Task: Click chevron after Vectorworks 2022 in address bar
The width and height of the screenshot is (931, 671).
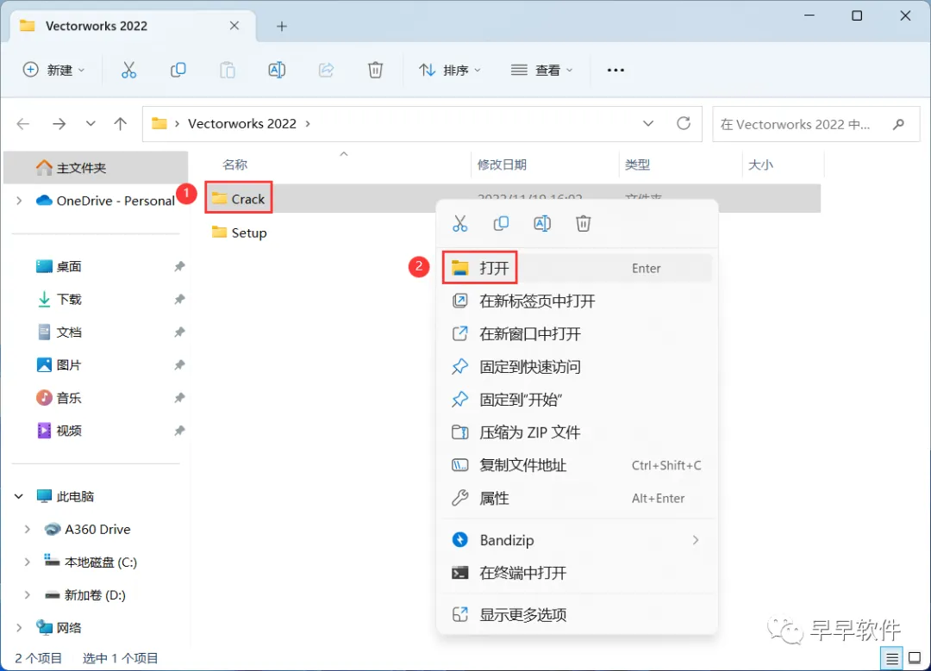Action: [x=308, y=123]
